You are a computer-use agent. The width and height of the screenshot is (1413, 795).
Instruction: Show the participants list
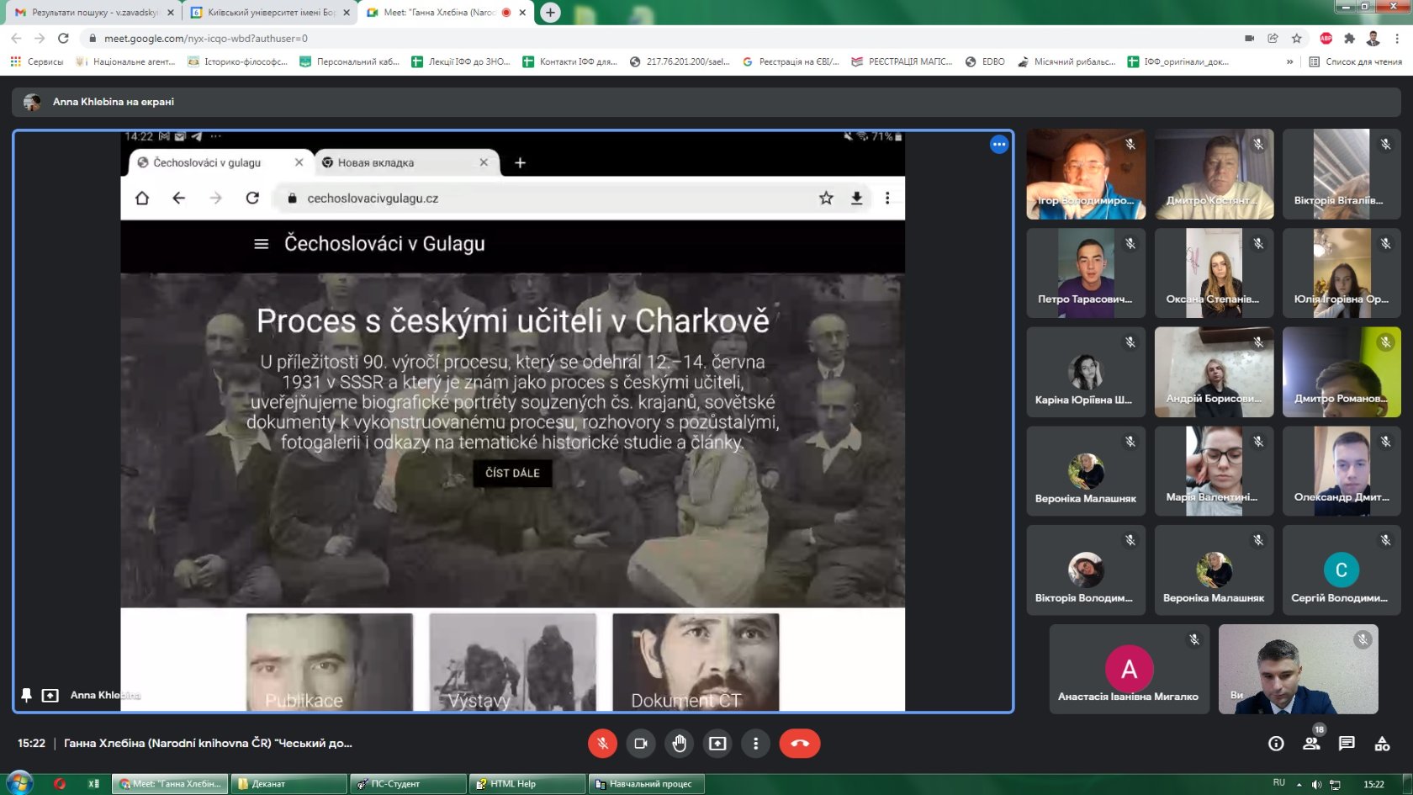tap(1311, 744)
